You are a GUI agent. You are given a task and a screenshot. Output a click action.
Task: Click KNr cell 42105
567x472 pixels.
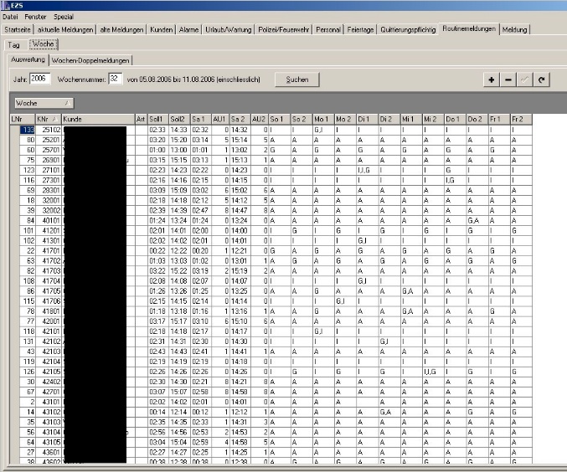(x=49, y=372)
